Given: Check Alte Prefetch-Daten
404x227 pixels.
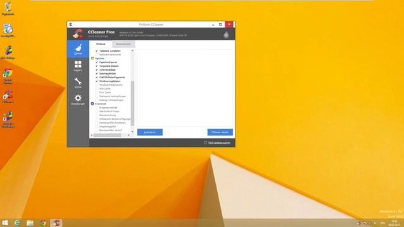Looking at the screenshot, I should 97,112.
